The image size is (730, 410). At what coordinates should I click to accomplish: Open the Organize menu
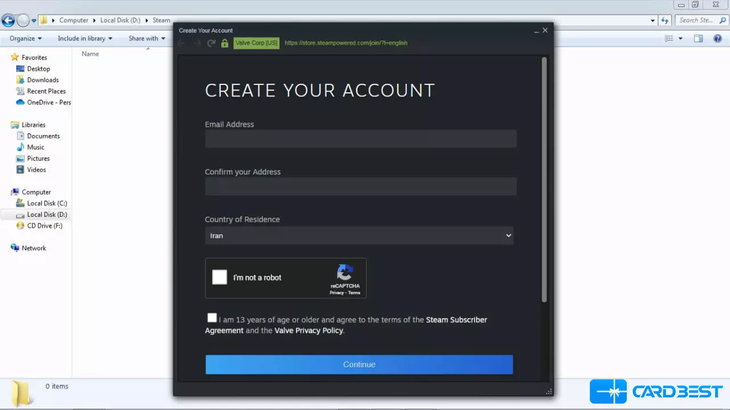(x=26, y=38)
